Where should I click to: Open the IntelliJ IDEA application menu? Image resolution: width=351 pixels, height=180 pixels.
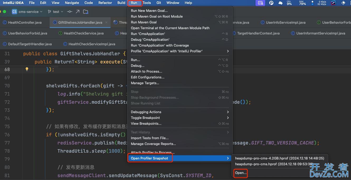(13, 3)
